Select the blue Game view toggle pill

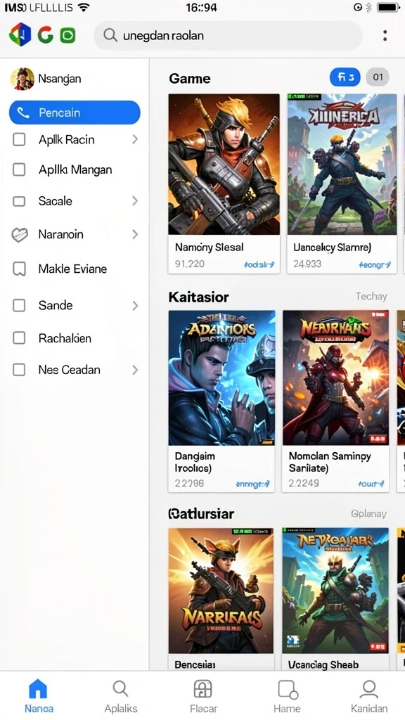click(345, 77)
